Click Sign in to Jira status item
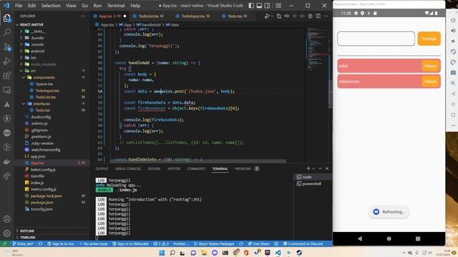This screenshot has height=257, width=458. click(60, 243)
